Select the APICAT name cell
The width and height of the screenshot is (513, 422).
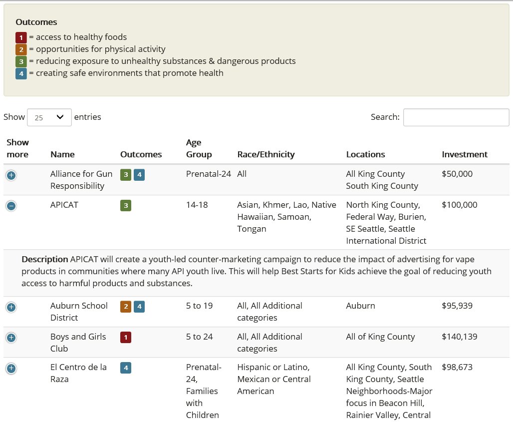(64, 205)
